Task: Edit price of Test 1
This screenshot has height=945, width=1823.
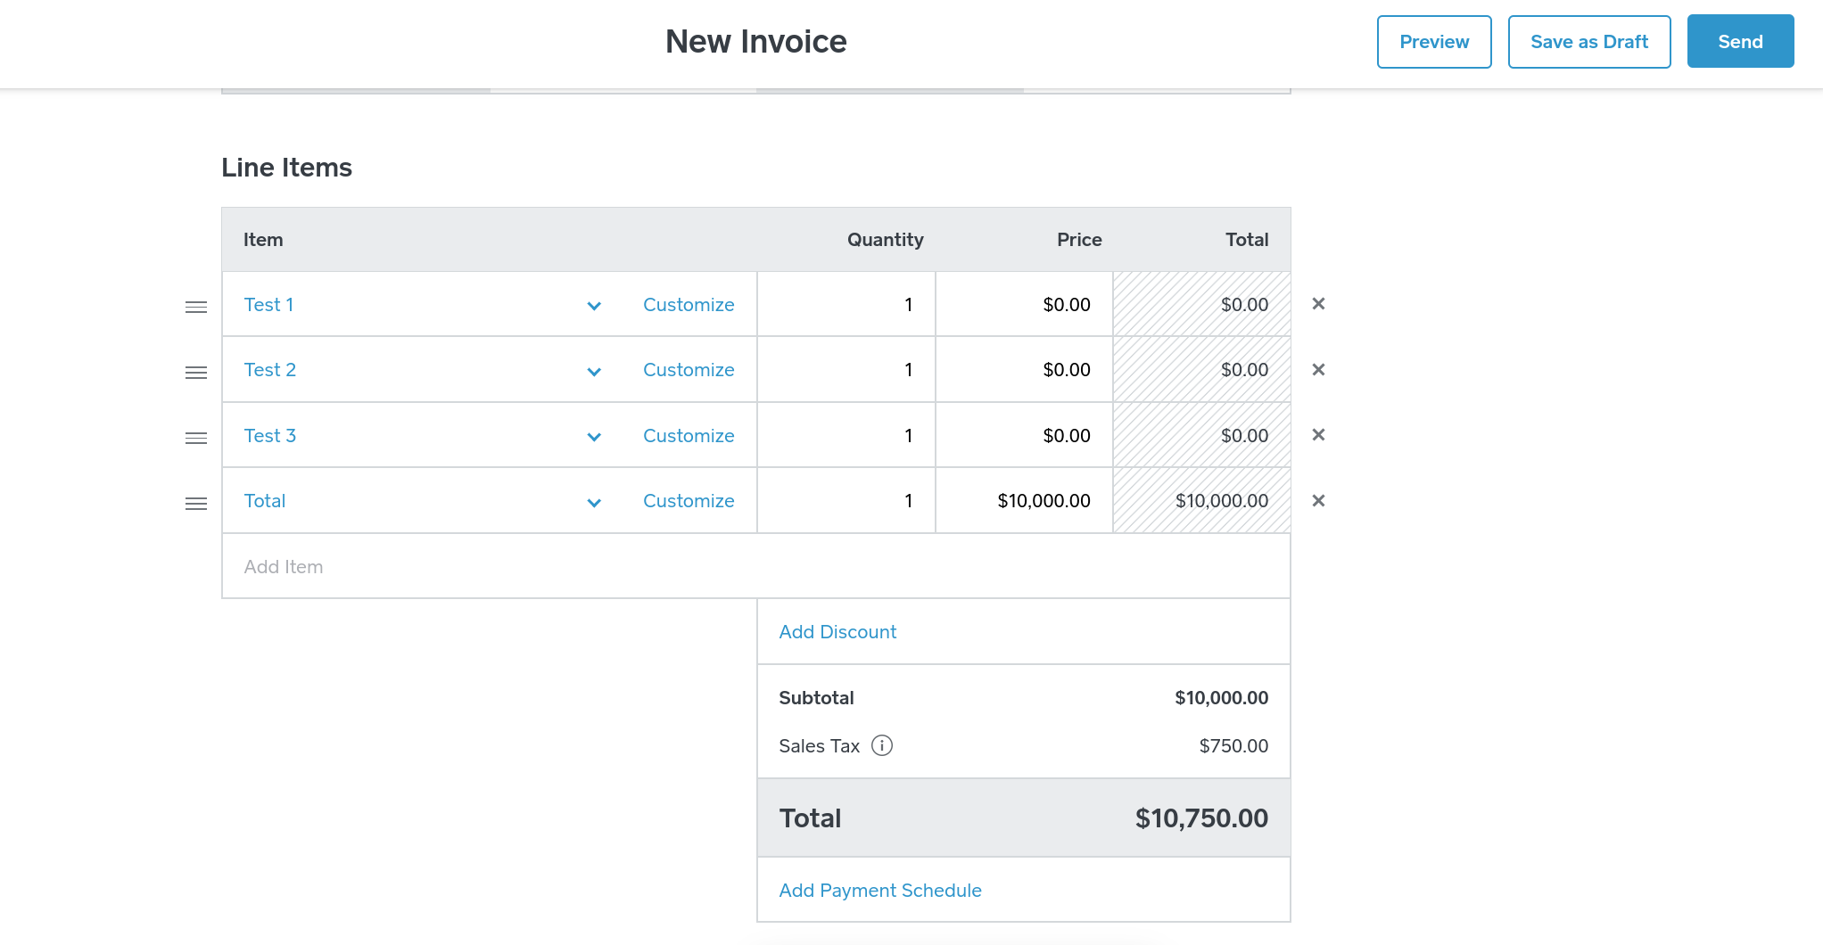Action: point(1024,305)
